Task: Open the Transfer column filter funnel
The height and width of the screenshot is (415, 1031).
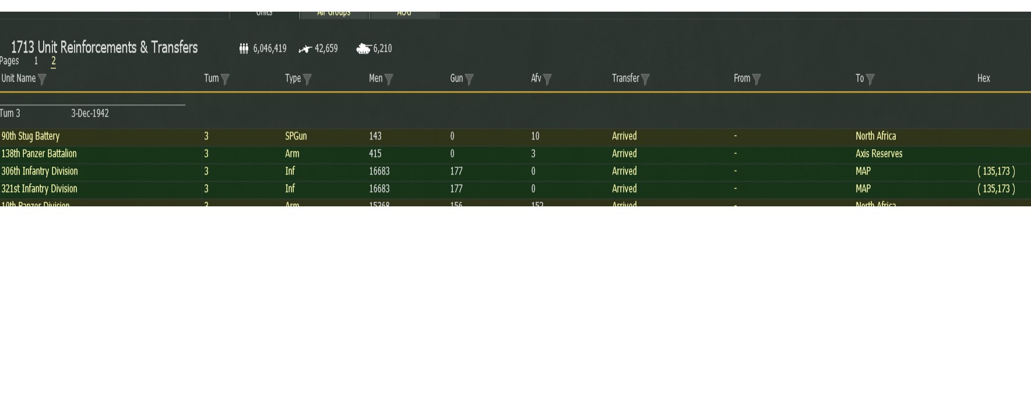Action: click(x=645, y=79)
